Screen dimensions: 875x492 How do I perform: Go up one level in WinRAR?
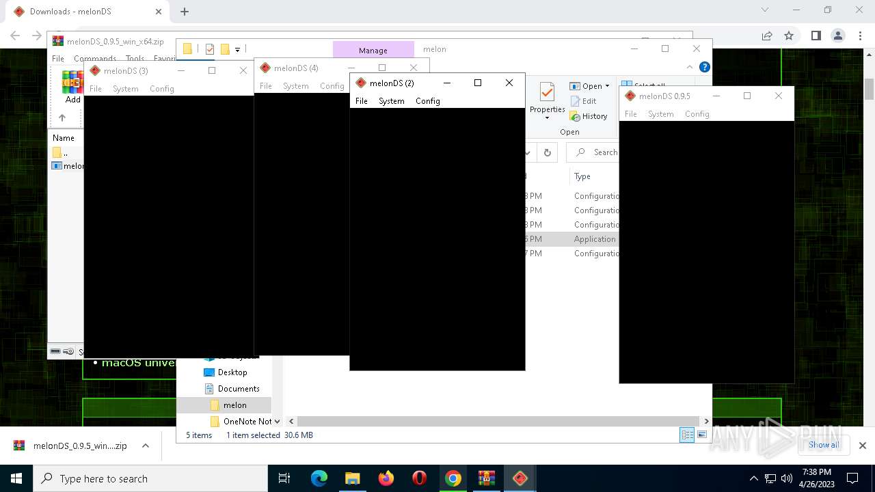point(62,118)
